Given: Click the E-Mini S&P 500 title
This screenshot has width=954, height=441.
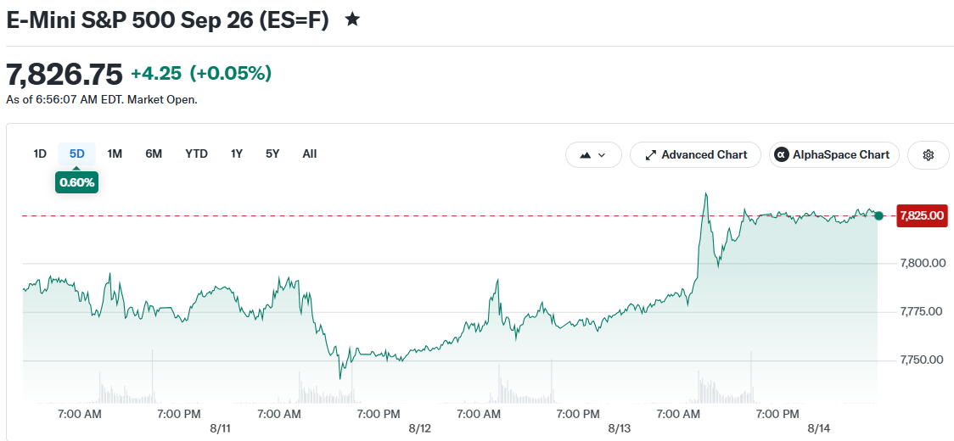Looking at the screenshot, I should click(167, 20).
